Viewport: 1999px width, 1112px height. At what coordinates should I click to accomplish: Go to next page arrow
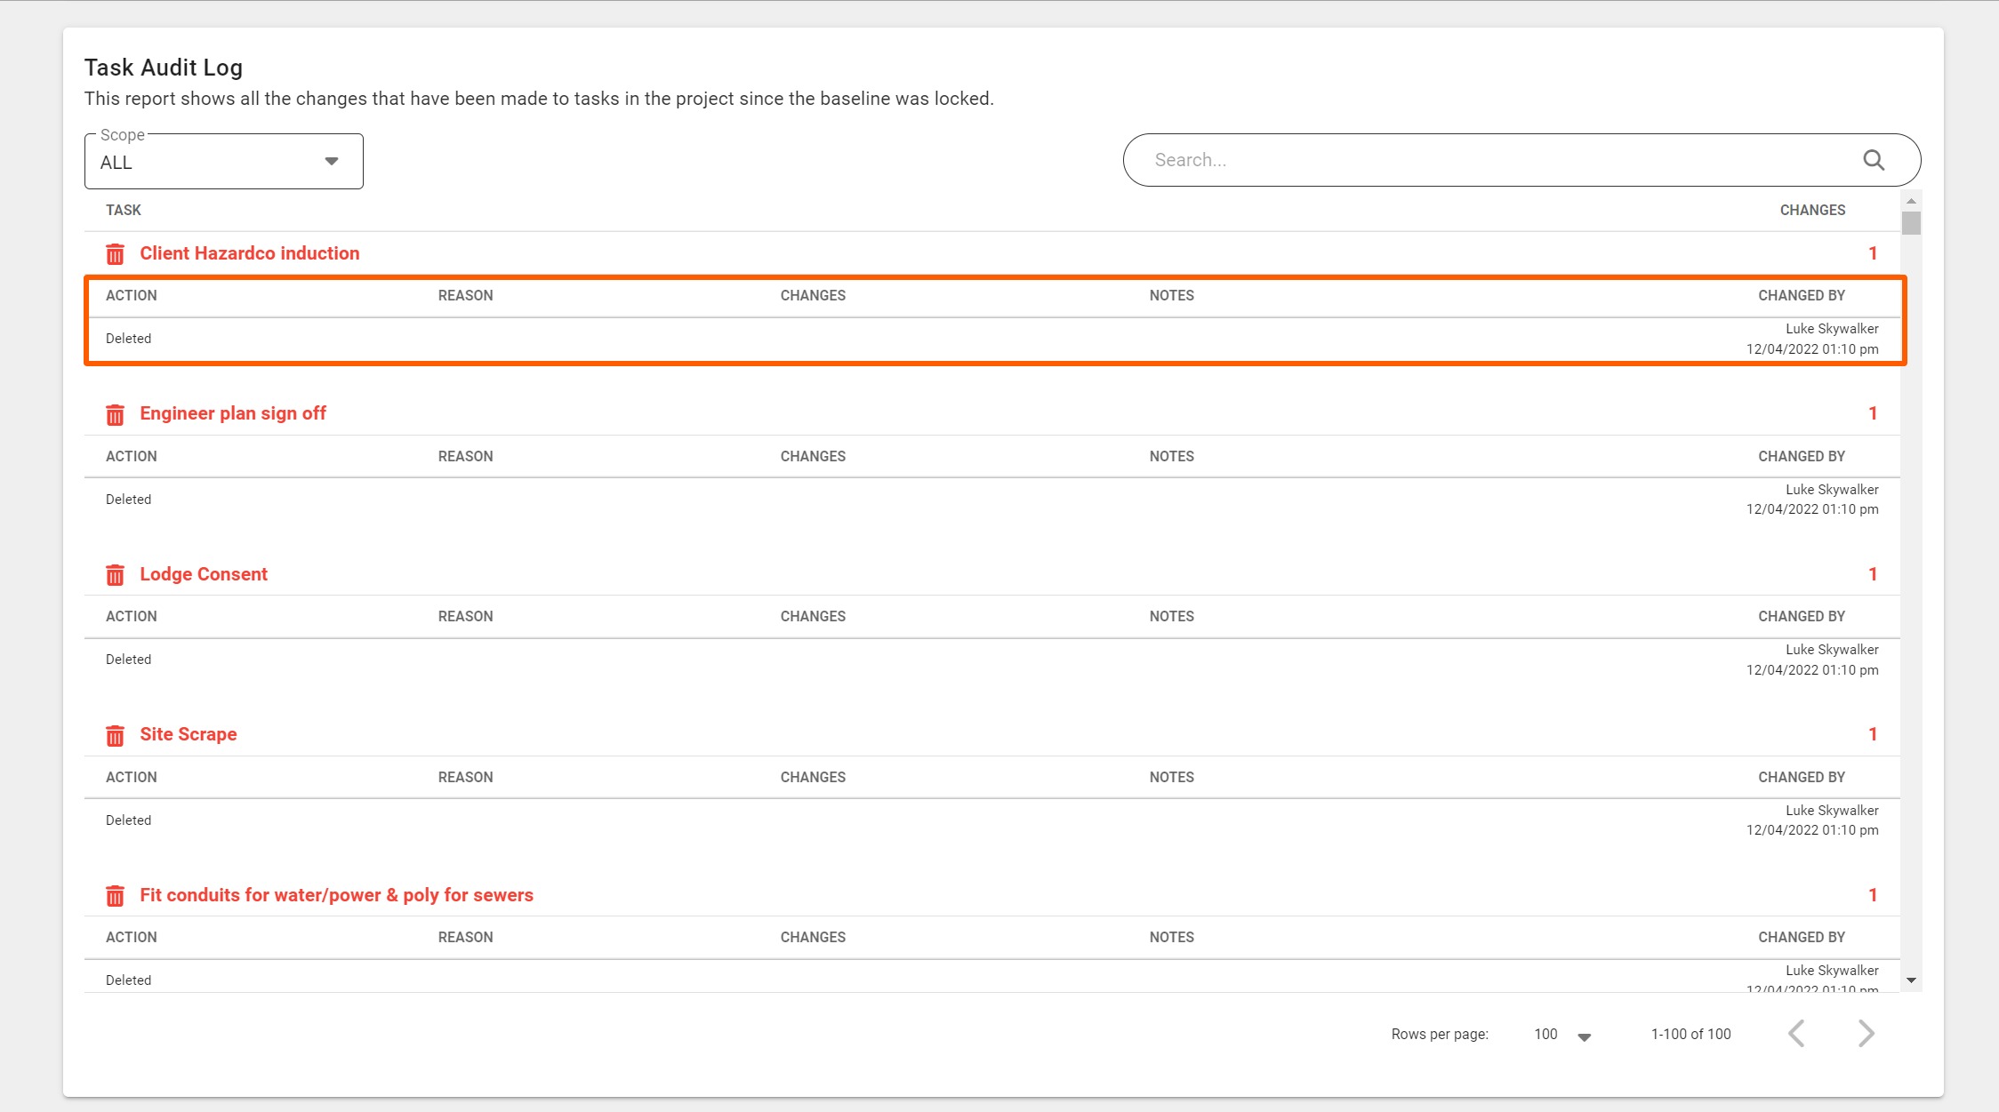click(x=1866, y=1034)
